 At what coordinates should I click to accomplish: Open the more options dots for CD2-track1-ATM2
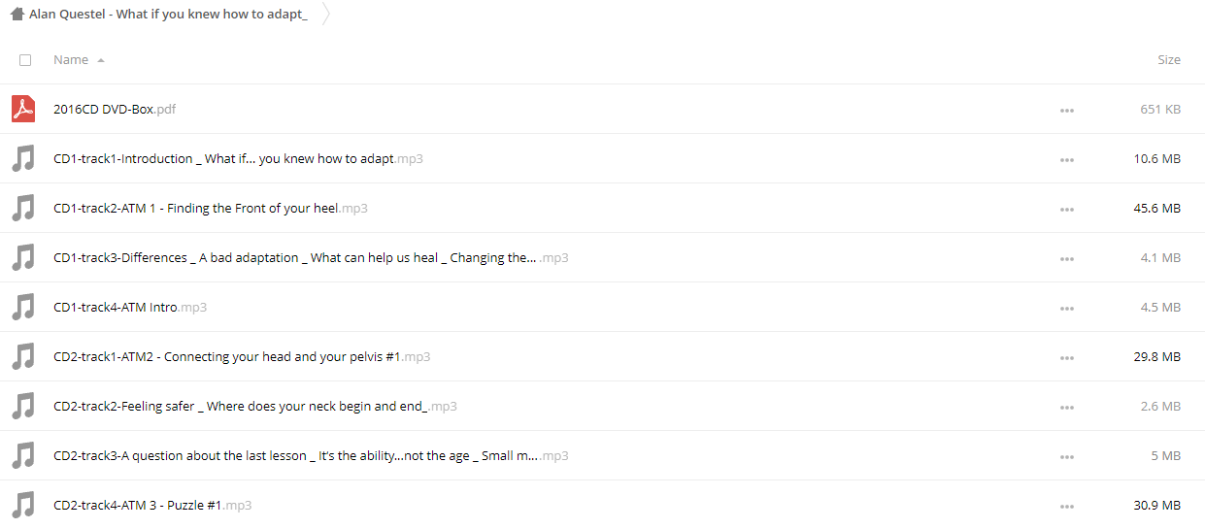[x=1067, y=357]
